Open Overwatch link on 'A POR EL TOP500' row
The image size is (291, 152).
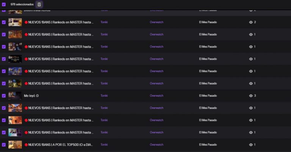156,145
